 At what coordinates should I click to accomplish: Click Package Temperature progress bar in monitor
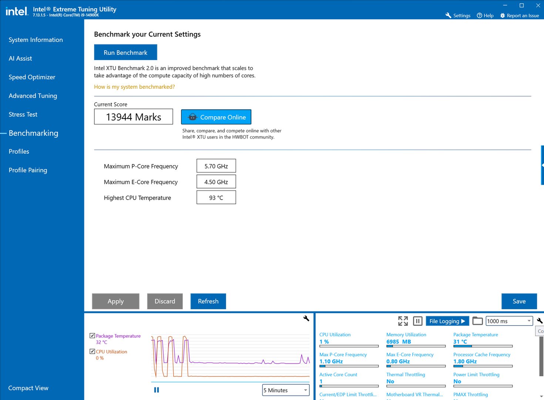point(483,346)
